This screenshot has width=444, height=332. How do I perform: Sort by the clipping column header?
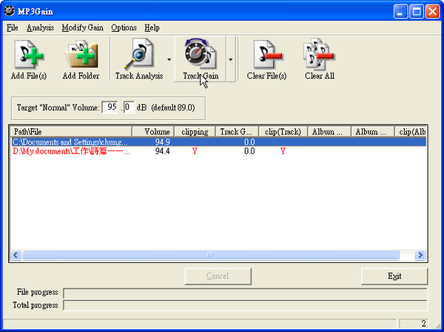[195, 132]
